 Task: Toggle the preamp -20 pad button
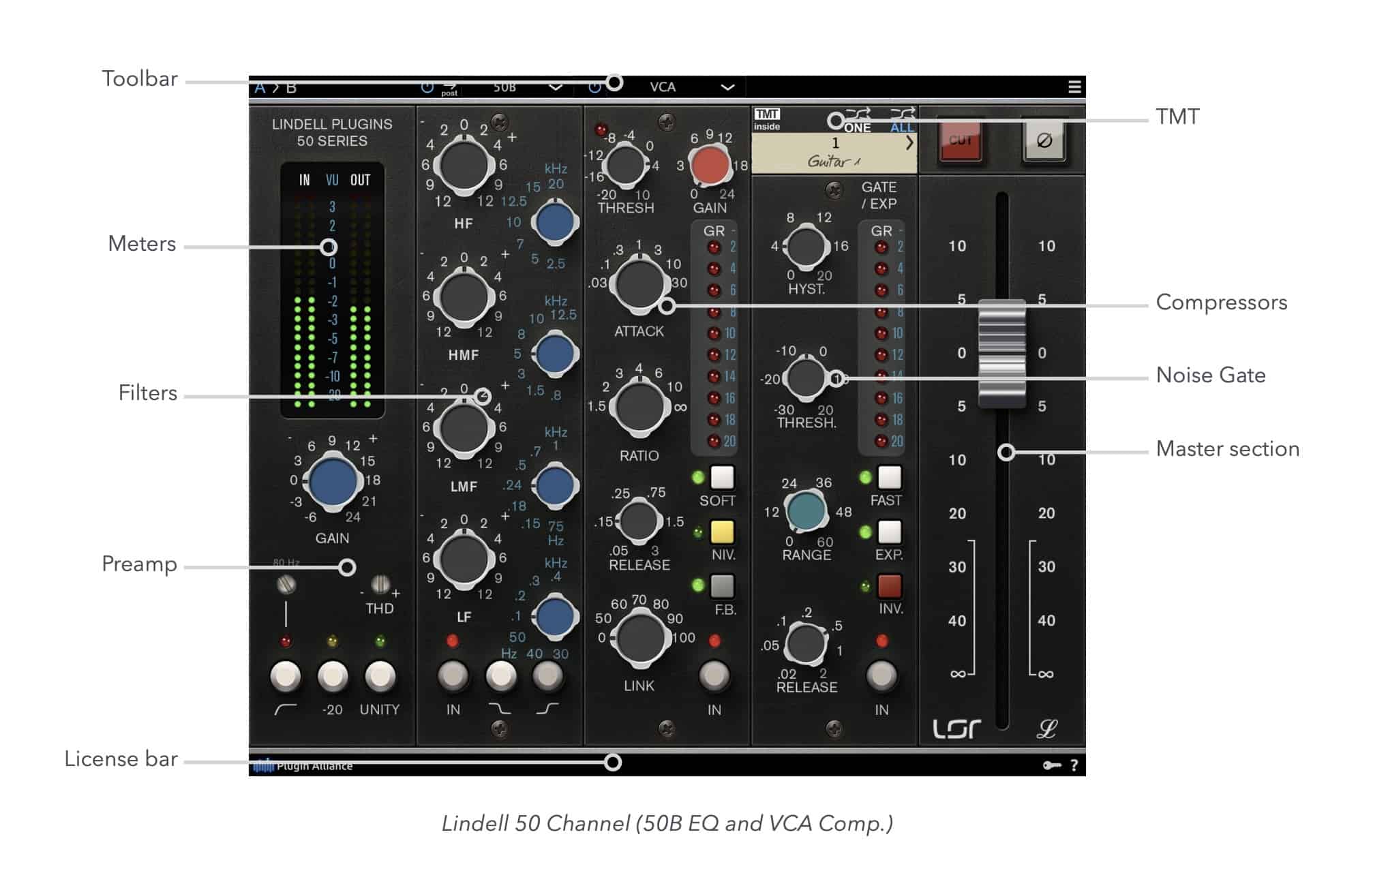coord(333,676)
